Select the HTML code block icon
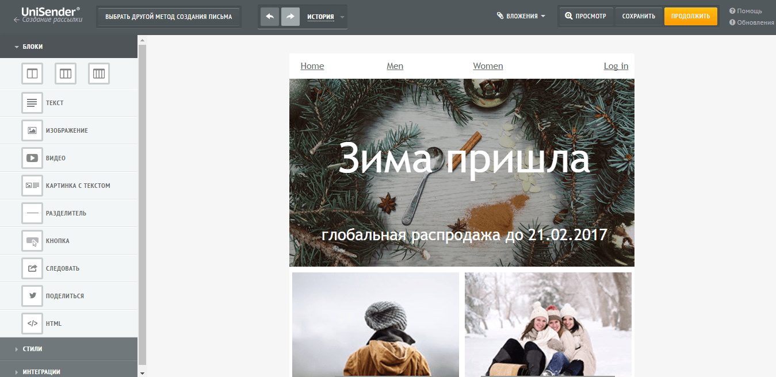The width and height of the screenshot is (776, 377). click(x=32, y=324)
